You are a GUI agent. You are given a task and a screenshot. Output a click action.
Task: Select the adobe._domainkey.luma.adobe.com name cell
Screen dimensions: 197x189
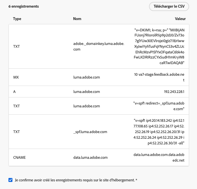(x=98, y=46)
